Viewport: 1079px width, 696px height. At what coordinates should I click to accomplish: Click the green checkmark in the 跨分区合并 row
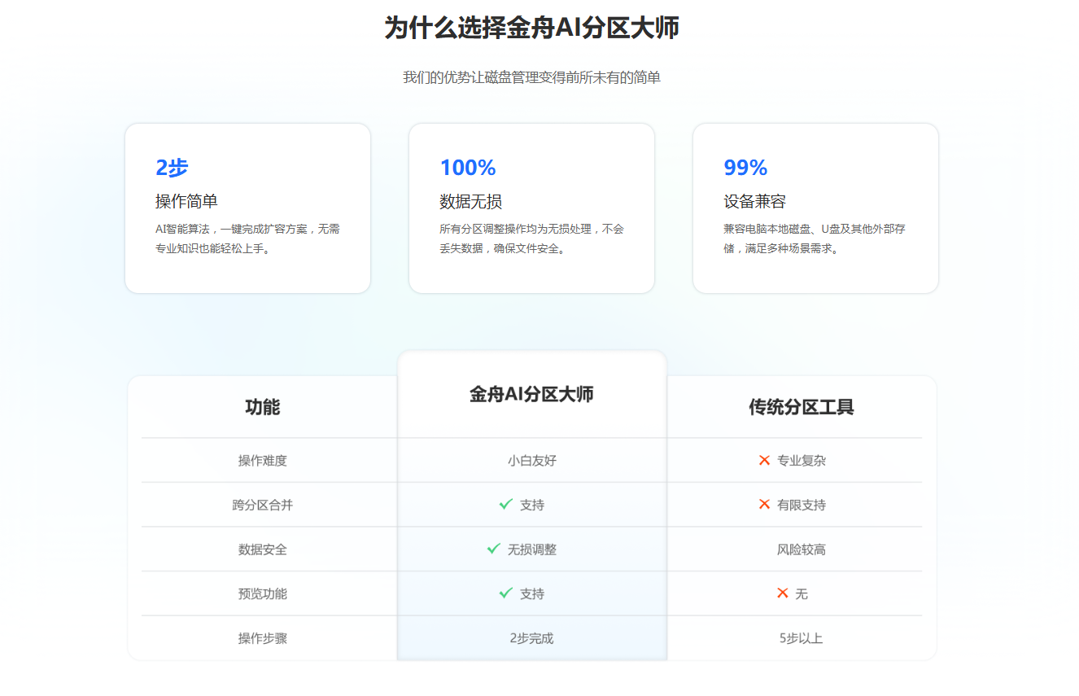pos(506,505)
